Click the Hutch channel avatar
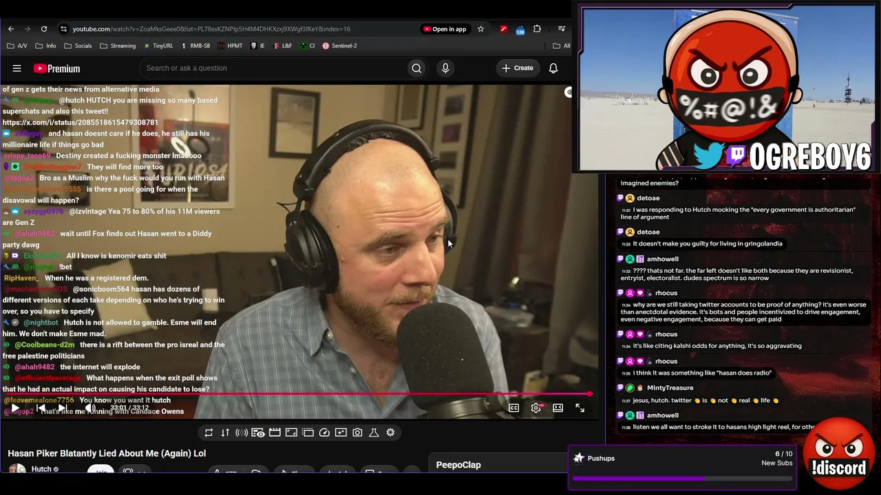Screen dimensions: 881x495 (x=17, y=469)
